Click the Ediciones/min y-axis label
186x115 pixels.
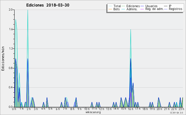coord(3,58)
